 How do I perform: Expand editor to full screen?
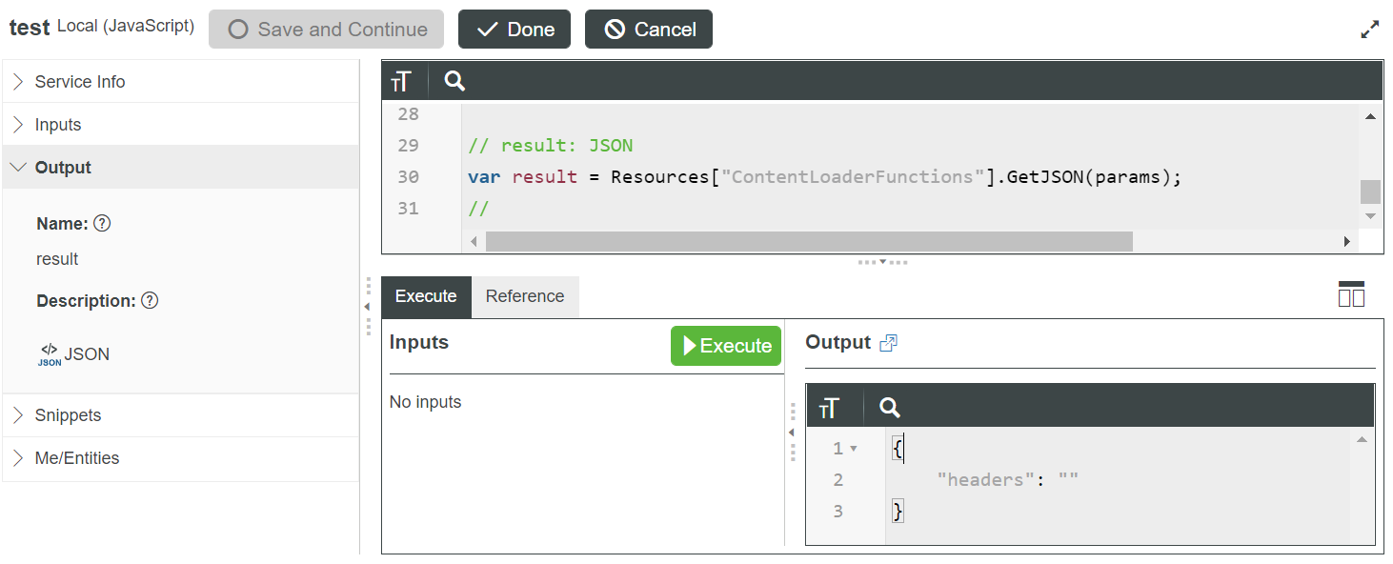pyautogui.click(x=1369, y=30)
